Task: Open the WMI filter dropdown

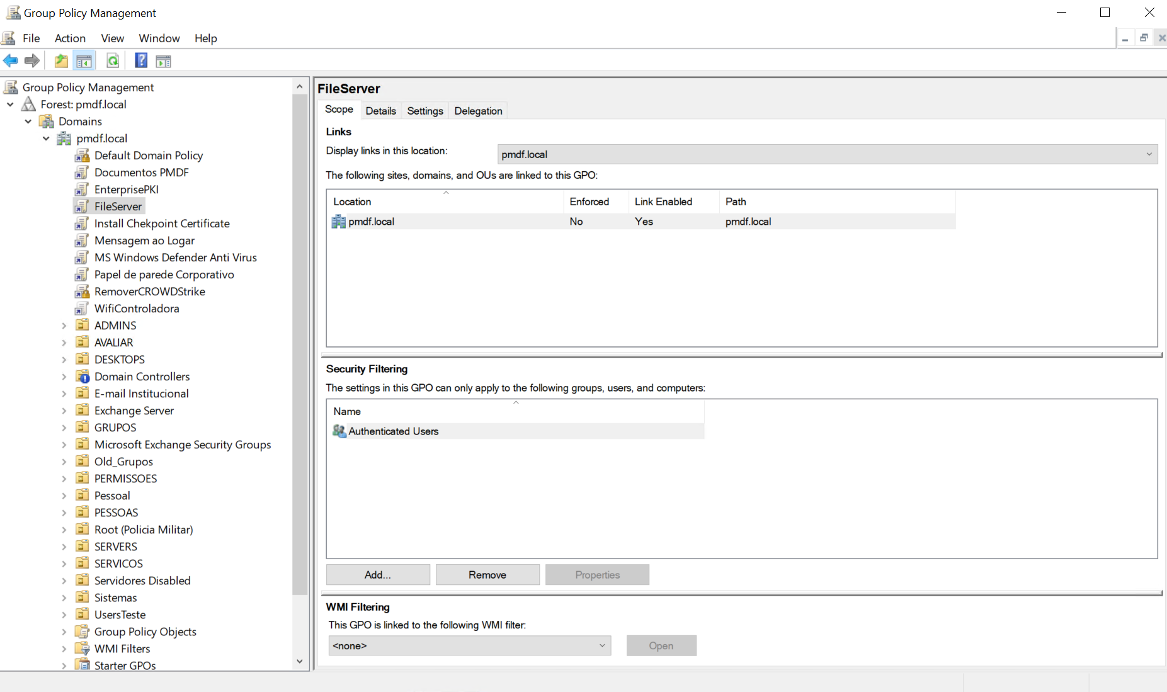Action: tap(601, 645)
